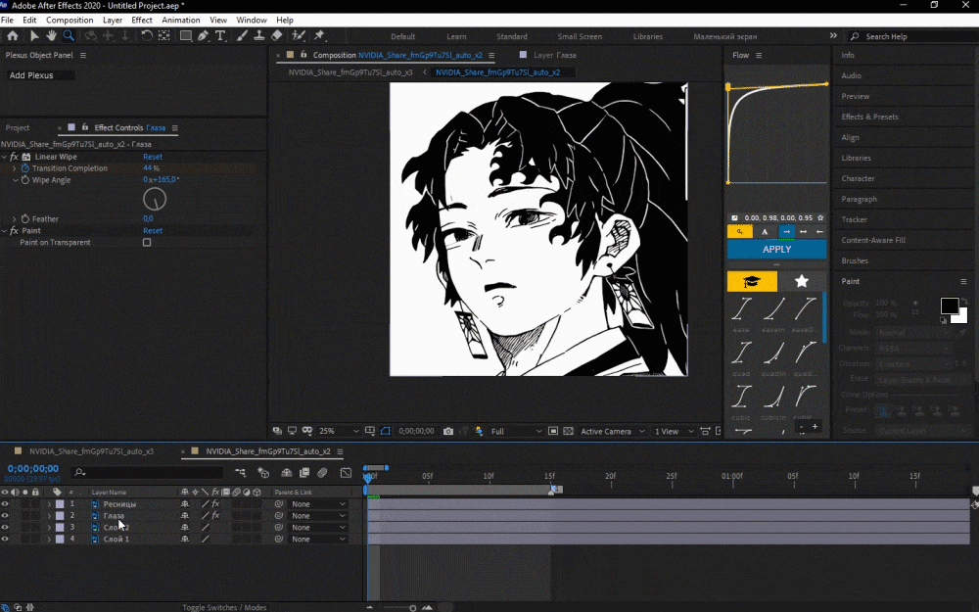The image size is (979, 612).
Task: Toggle the Paint effect fx switch
Action: (14, 230)
